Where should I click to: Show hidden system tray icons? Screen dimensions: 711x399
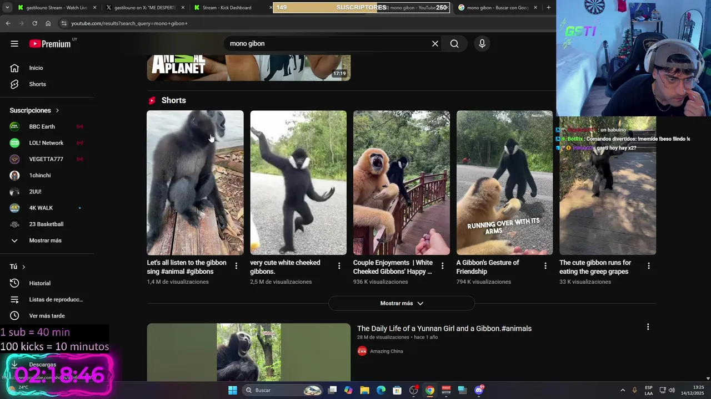[x=623, y=390]
